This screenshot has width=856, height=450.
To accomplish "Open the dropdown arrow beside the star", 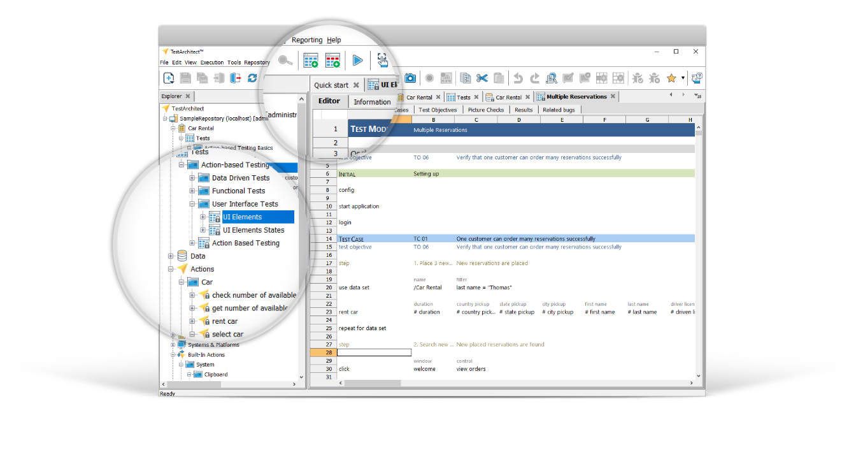I will [683, 78].
